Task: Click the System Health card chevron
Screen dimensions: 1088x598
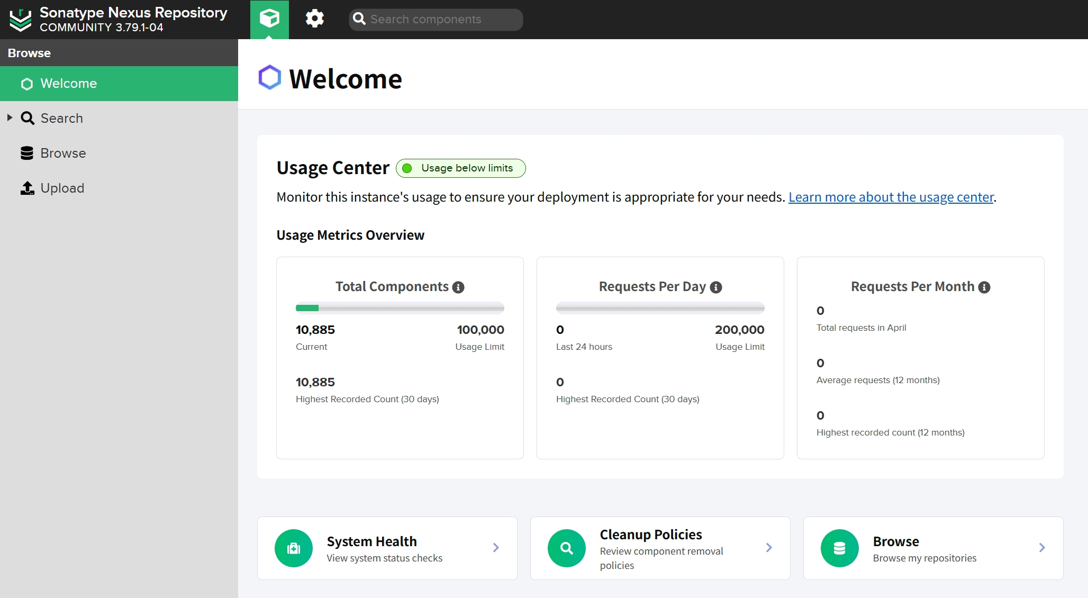Action: 496,548
